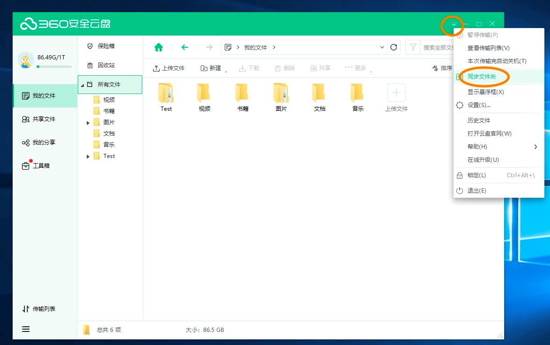Click the user avatar

tap(26, 61)
